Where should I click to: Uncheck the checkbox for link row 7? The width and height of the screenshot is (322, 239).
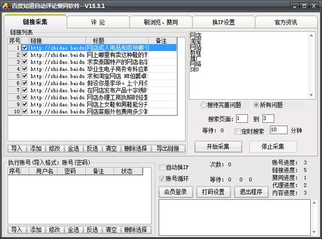(25, 90)
